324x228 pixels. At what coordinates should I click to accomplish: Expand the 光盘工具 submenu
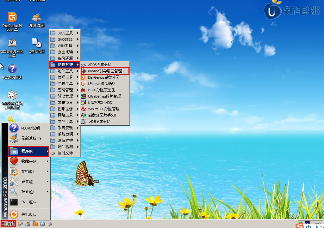[x=65, y=83]
